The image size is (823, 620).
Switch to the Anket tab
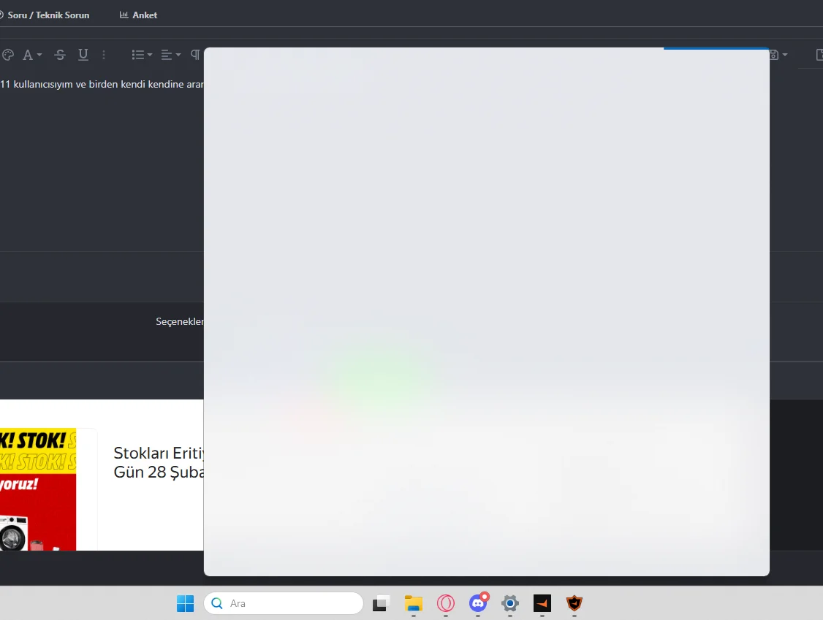(139, 15)
